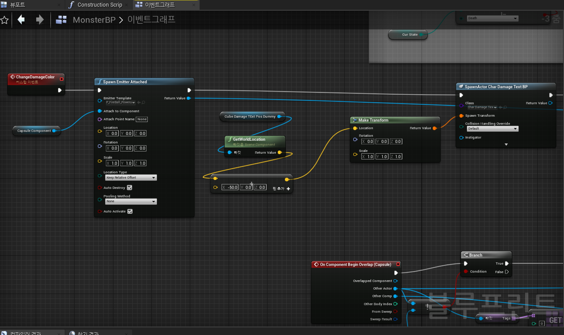Click the GET node index value field

click(542, 323)
